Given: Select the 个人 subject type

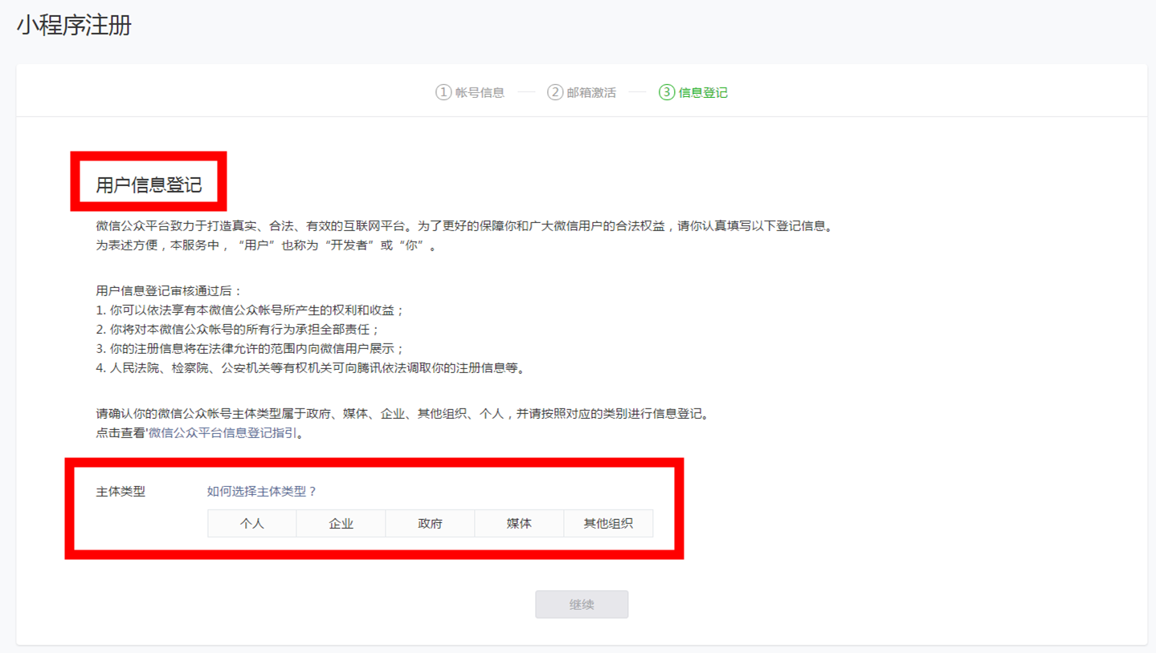Looking at the screenshot, I should (252, 523).
